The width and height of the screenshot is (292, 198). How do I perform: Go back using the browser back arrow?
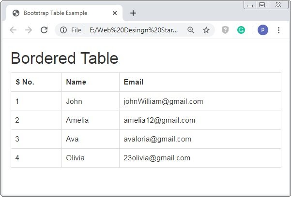pos(13,30)
